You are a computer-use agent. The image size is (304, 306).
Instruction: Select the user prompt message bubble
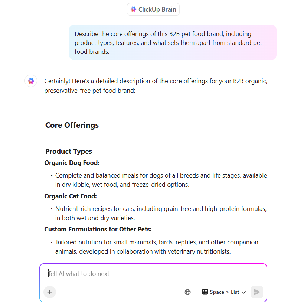[x=173, y=42]
